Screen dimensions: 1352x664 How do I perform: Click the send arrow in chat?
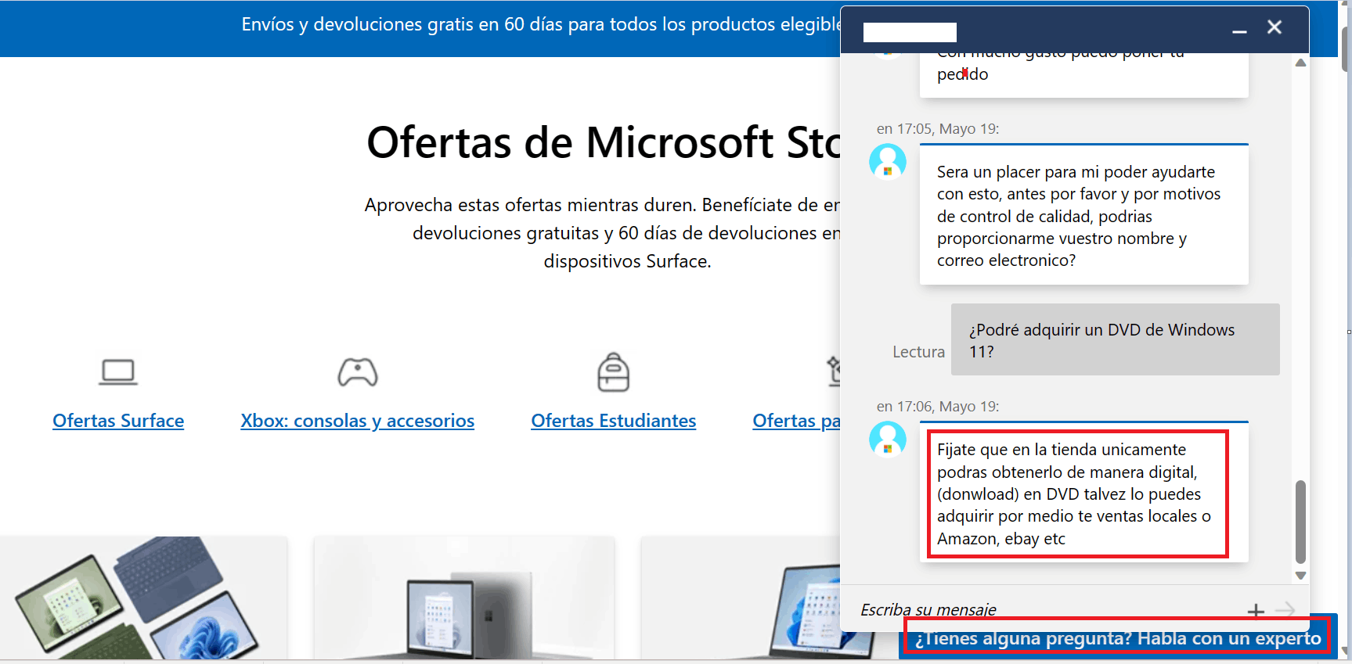[x=1285, y=609]
